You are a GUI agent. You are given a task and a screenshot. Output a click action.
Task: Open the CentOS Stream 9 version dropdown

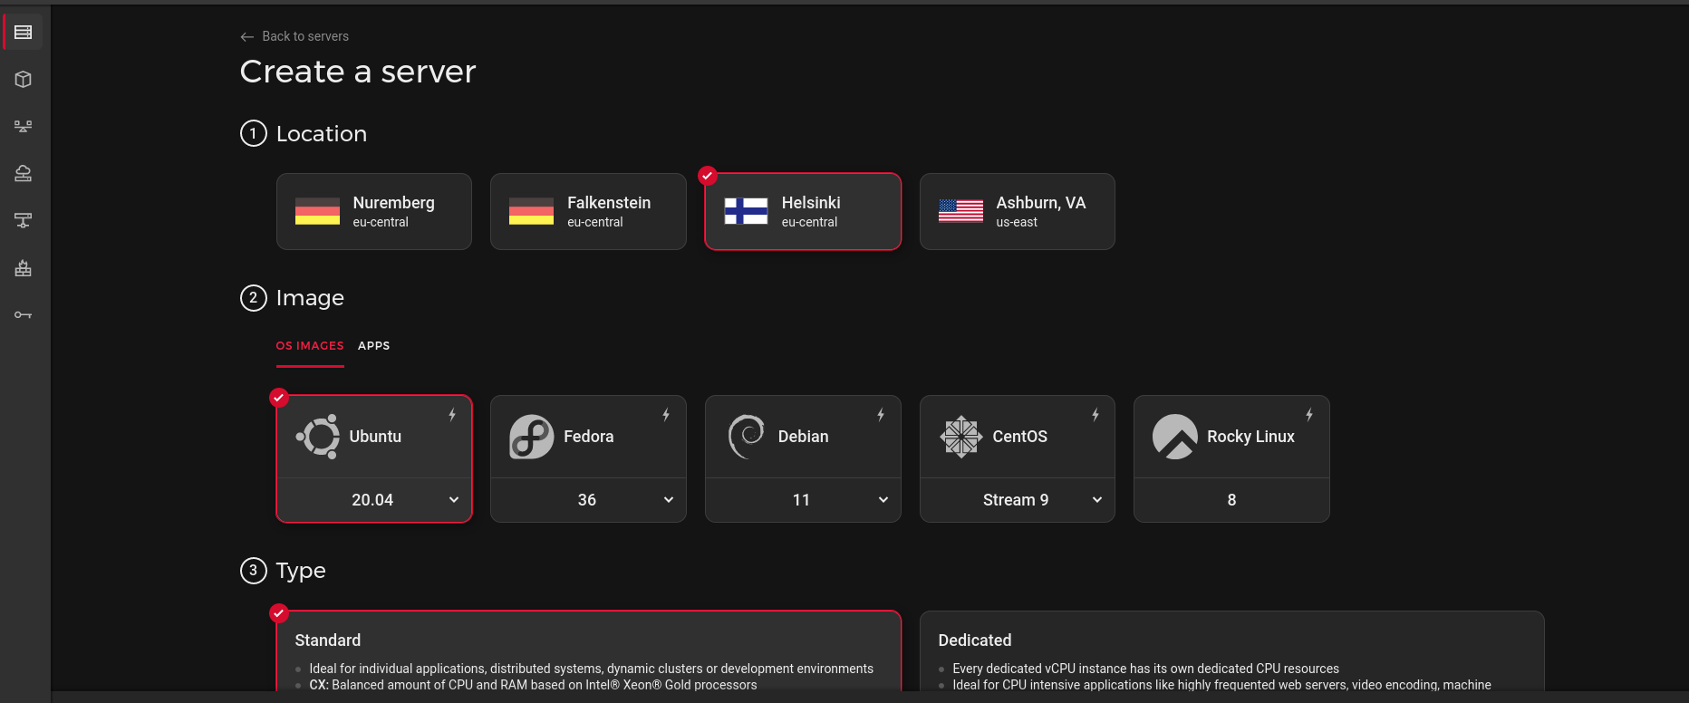point(1018,500)
